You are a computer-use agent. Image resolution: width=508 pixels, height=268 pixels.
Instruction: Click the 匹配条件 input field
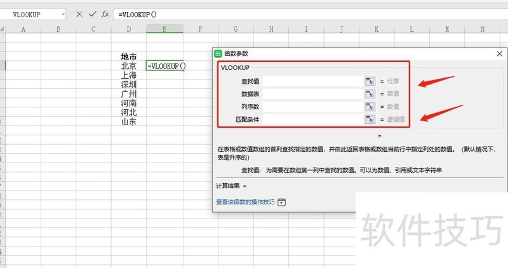click(313, 119)
